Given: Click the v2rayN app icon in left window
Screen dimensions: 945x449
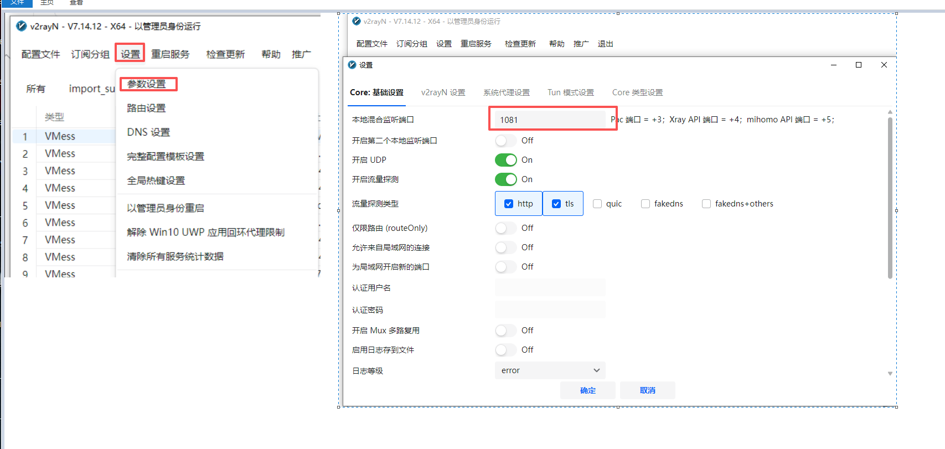Looking at the screenshot, I should tap(21, 26).
